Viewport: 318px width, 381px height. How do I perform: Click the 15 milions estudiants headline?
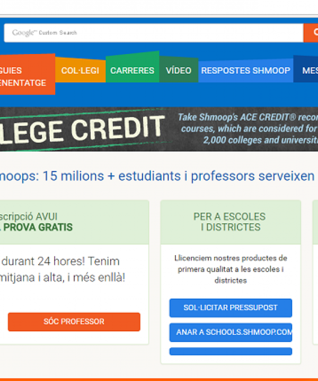(x=157, y=176)
